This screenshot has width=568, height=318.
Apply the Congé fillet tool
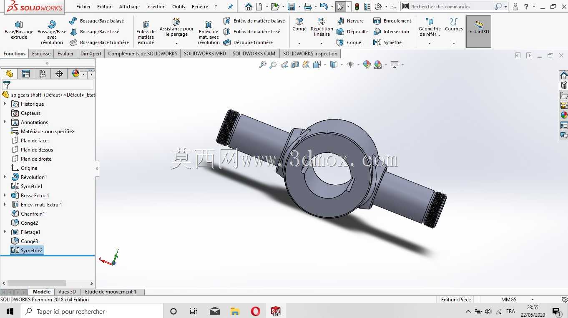click(299, 25)
